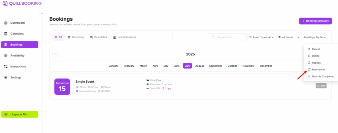
Task: Expand the Meetings filter dropdown
Action: pyautogui.click(x=315, y=37)
